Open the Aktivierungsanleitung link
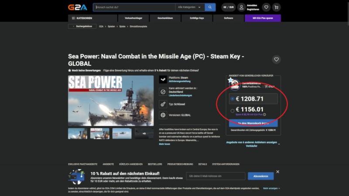 click(x=179, y=81)
